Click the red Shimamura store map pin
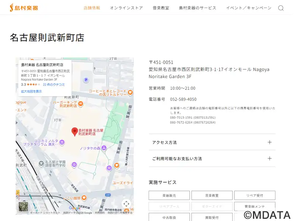 pos(74,132)
